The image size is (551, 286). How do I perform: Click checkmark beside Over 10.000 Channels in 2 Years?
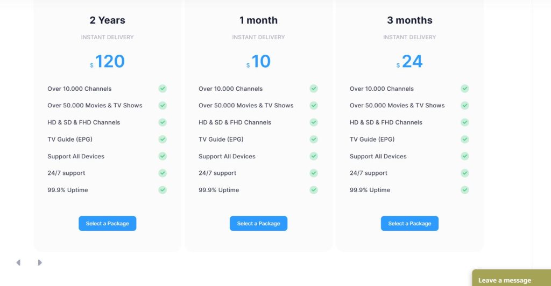pos(163,89)
